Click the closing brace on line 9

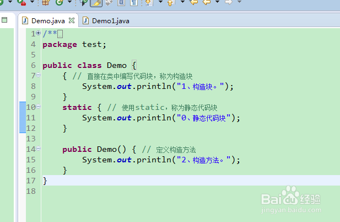64,97
